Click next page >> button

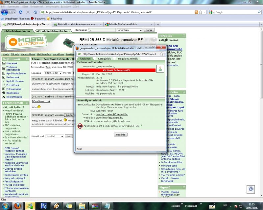pyautogui.click(x=69, y=136)
